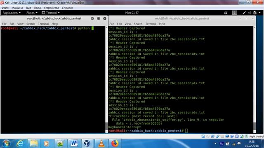Image resolution: width=264 pixels, height=148 pixels.
Task: Expand the Places menu in Kali
Action: coord(32,13)
